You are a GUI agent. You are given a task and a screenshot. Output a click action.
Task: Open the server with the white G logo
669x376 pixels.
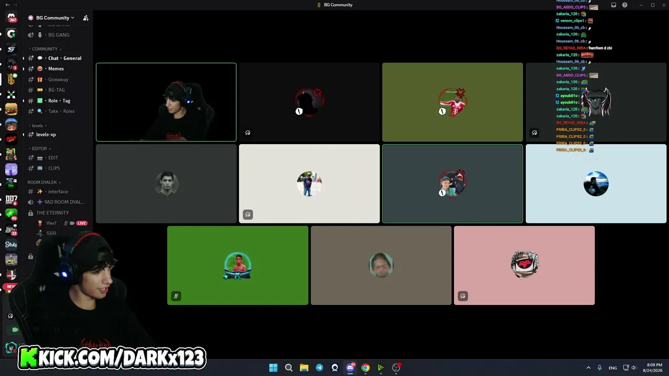pos(11,34)
